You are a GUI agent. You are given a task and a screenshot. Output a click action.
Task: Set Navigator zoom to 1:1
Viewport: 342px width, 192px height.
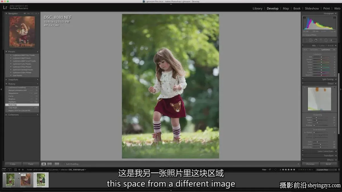(32, 13)
